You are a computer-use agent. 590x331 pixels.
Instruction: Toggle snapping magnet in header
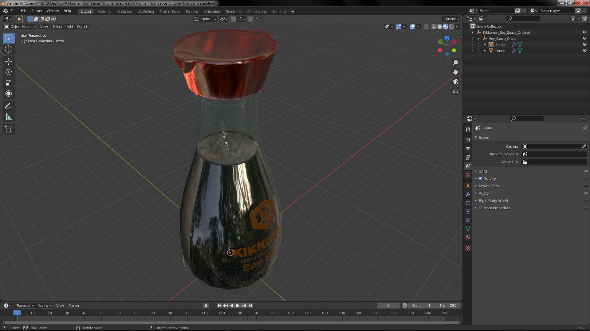pos(233,19)
